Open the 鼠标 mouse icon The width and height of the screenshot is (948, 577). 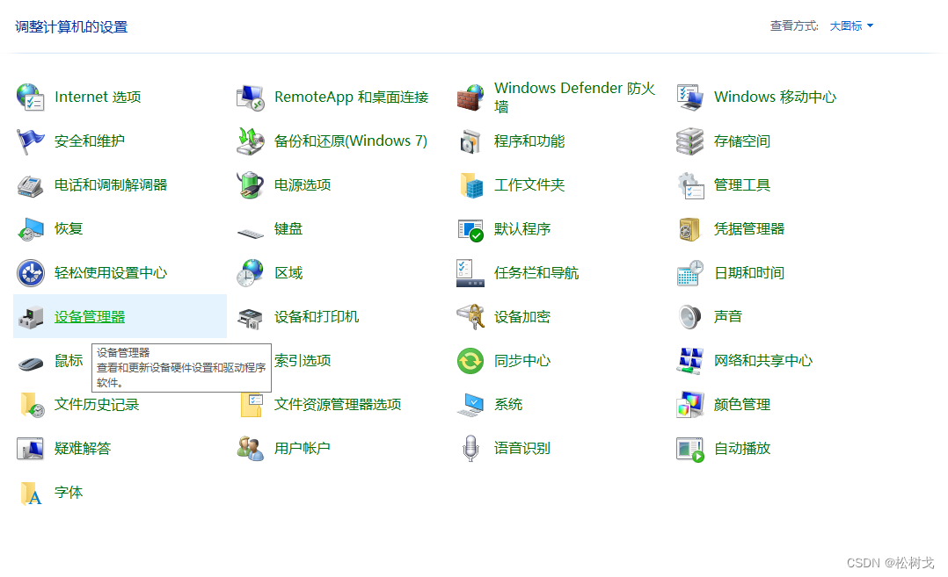(30, 364)
